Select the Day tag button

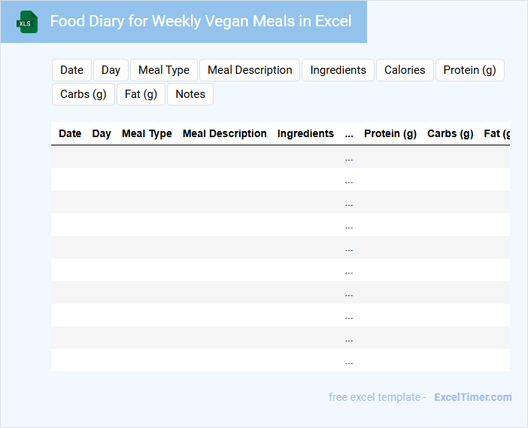111,70
